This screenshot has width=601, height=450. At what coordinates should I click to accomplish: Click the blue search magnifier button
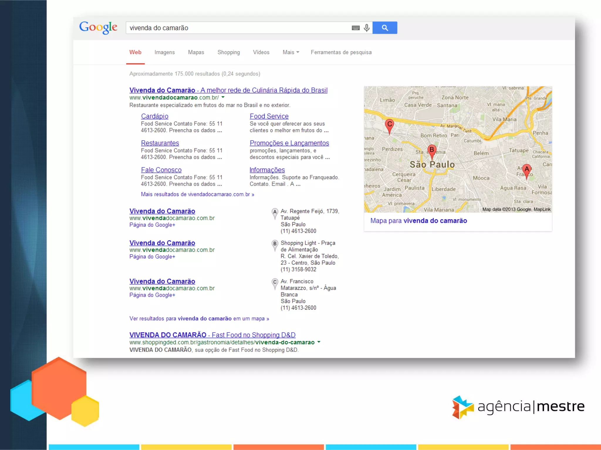point(384,28)
